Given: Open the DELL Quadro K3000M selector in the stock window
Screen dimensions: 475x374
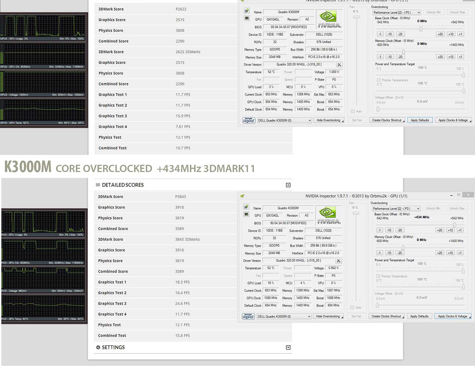Looking at the screenshot, I should click(284, 121).
